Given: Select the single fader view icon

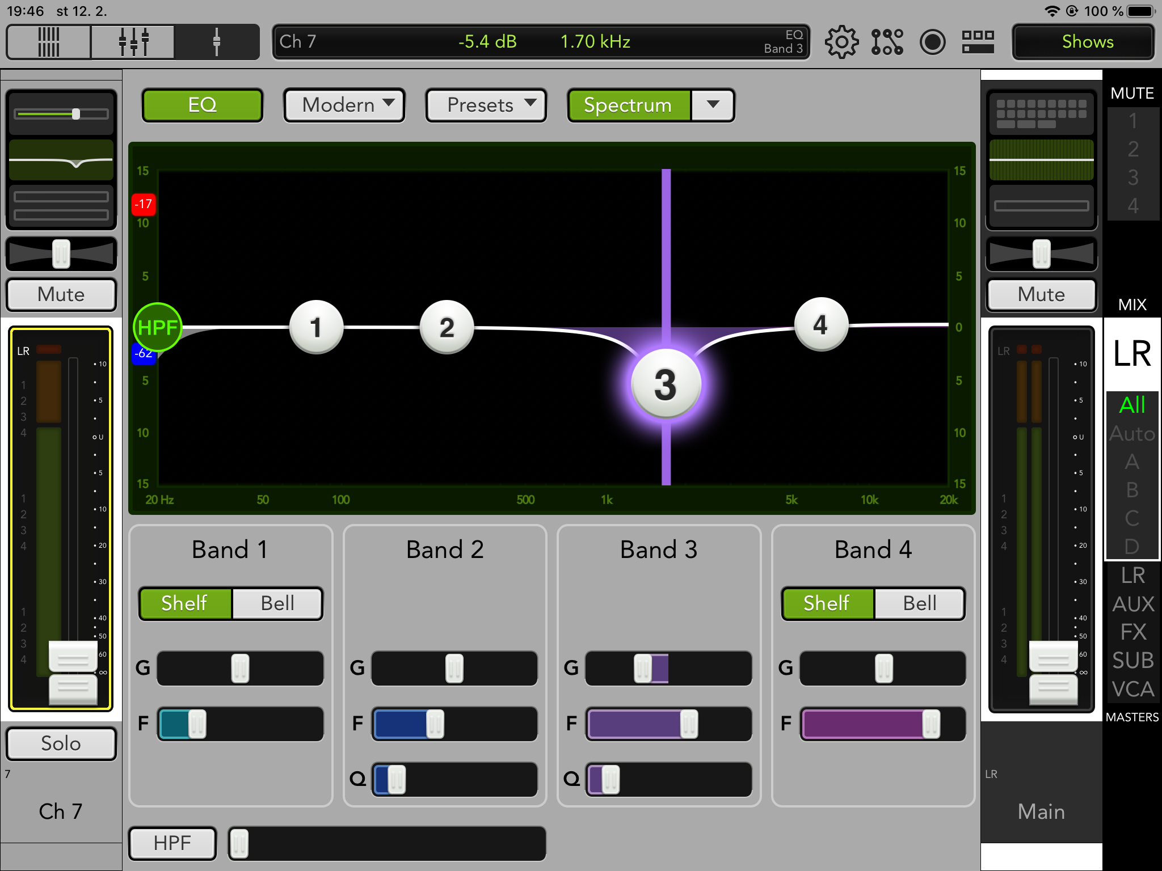Looking at the screenshot, I should tap(216, 42).
